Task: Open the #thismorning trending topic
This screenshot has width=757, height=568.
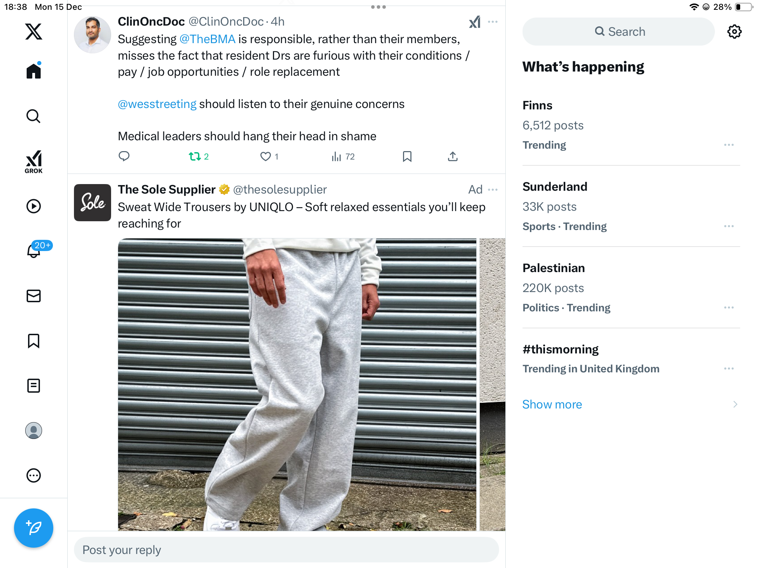Action: tap(560, 349)
